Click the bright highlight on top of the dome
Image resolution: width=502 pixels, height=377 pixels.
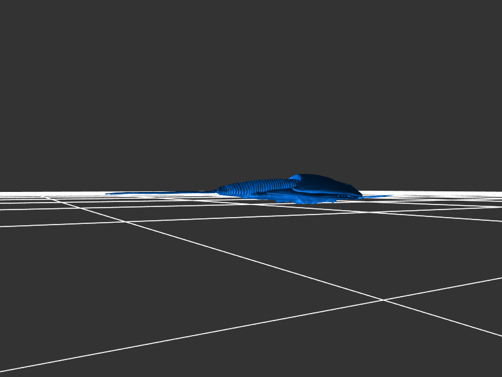(x=295, y=178)
